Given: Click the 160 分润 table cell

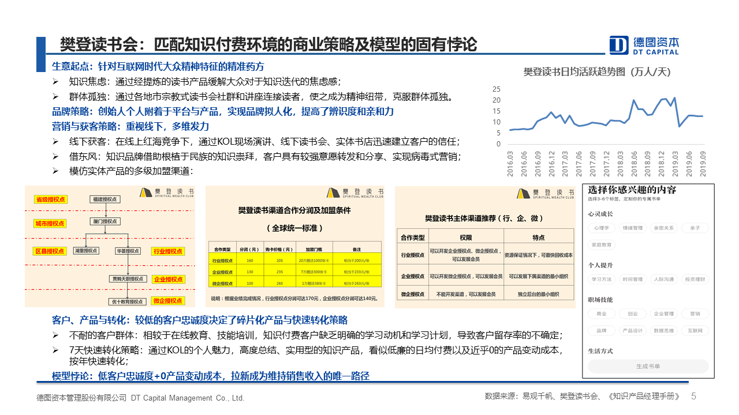Looking at the screenshot, I should pyautogui.click(x=249, y=261).
